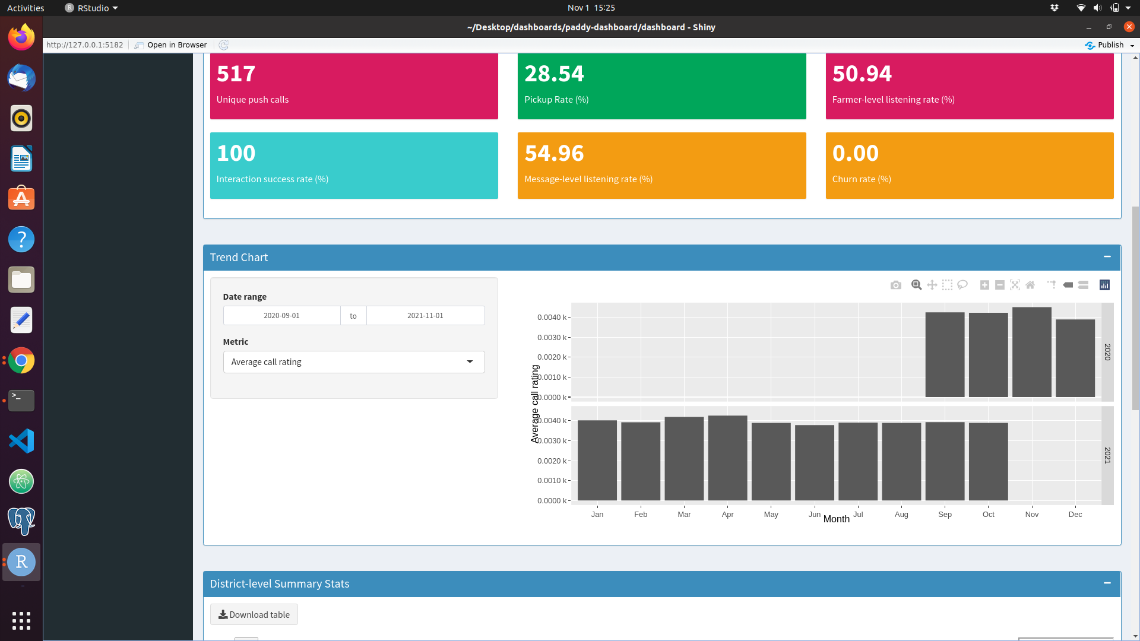Open Rhythmbox from the dock
This screenshot has height=641, width=1140.
click(x=21, y=118)
